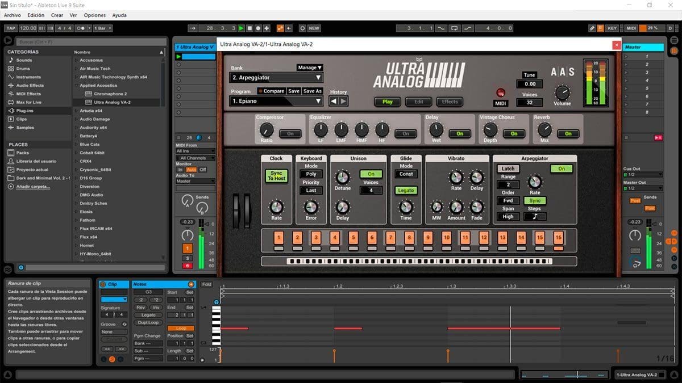Turn off the Arpeggiator On switch
Image resolution: width=682 pixels, height=383 pixels.
point(562,169)
